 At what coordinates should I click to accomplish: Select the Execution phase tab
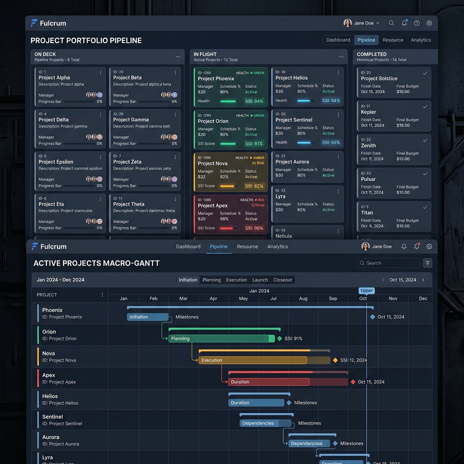[236, 280]
